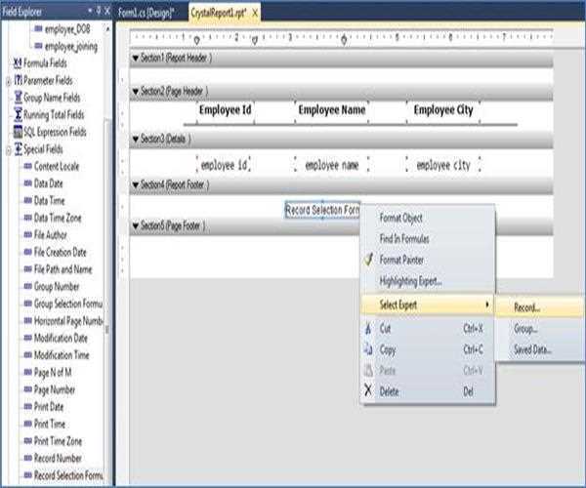Collapse Section3 (Details) using its arrow

coord(136,140)
